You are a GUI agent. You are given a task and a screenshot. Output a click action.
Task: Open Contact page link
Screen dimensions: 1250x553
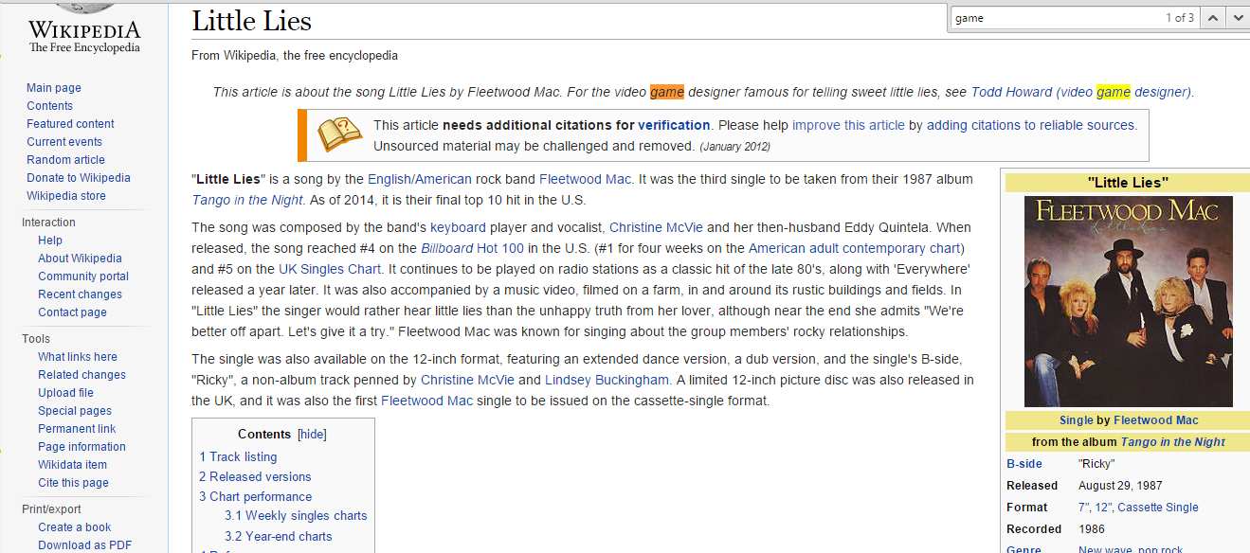point(72,312)
